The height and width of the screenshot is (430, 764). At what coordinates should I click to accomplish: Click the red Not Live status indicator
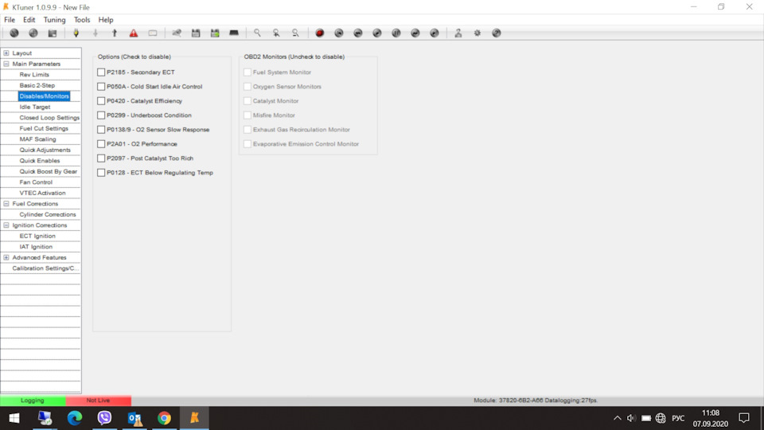click(x=99, y=401)
